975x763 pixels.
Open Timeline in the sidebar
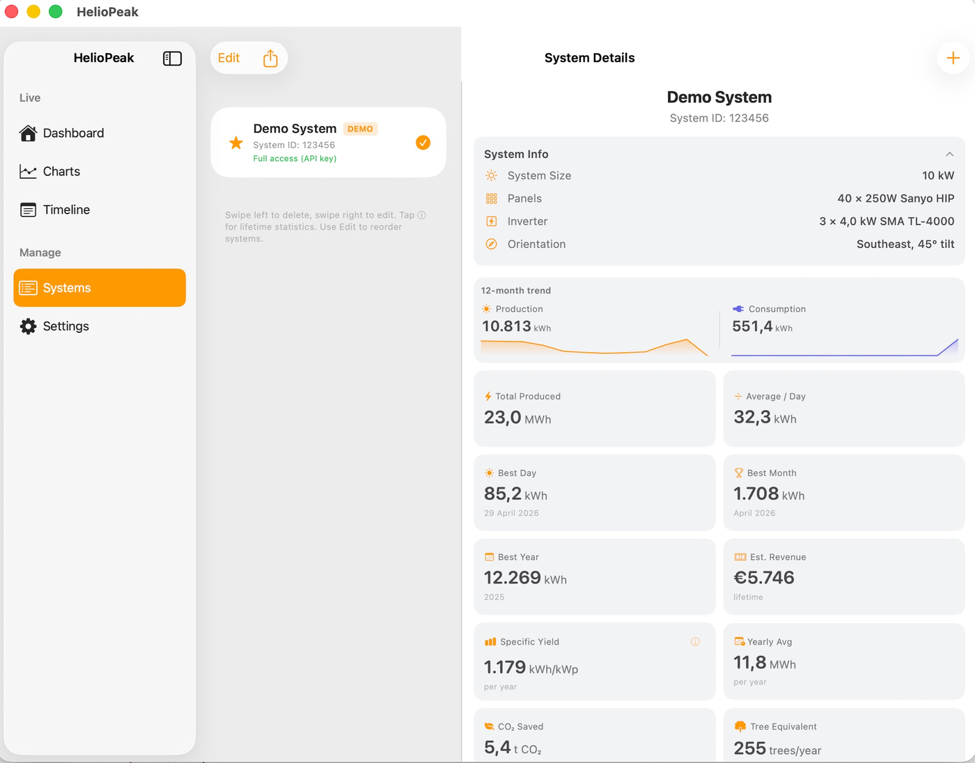100,210
